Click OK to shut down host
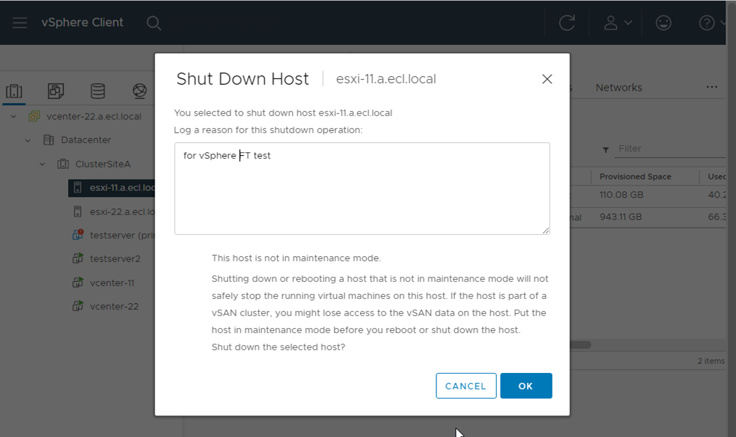 click(526, 386)
